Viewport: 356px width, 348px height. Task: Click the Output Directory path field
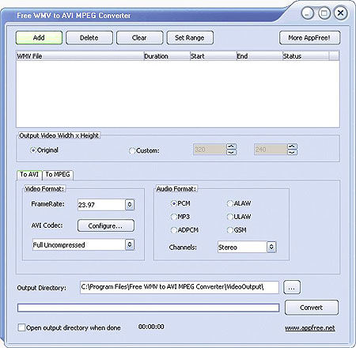(180, 287)
